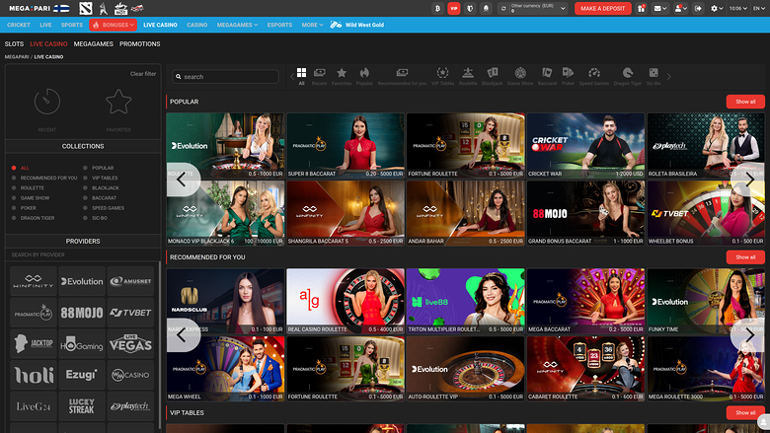Click the cricket batsman icon in header

[103, 8]
